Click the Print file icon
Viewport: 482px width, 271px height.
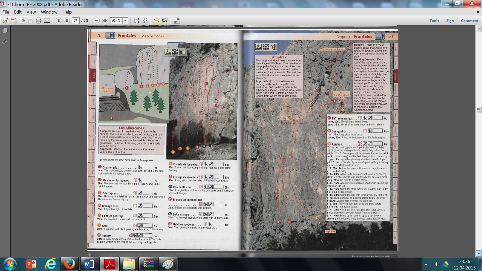[x=38, y=21]
